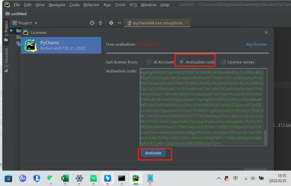Select the License server radio button
Image resolution: width=291 pixels, height=186 pixels.
224,62
